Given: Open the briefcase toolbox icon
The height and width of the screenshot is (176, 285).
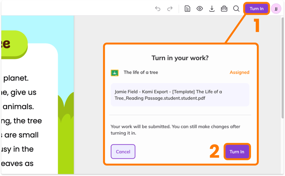Looking at the screenshot, I should pyautogui.click(x=224, y=9).
